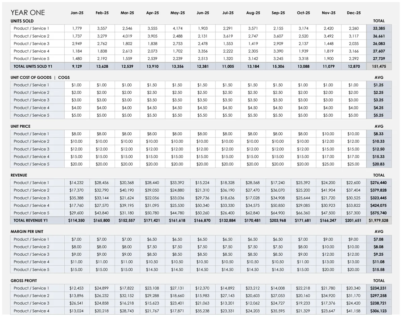Click unit price average $12.50
This screenshot has width=402, height=317.
[379, 149]
